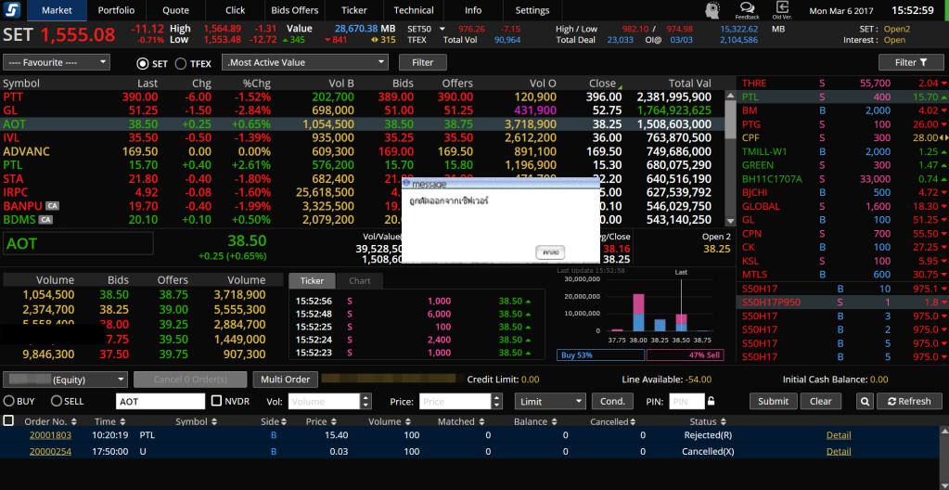The height and width of the screenshot is (490, 949).
Task: Switch to Old Ver. via arrow icon
Action: coord(783,10)
